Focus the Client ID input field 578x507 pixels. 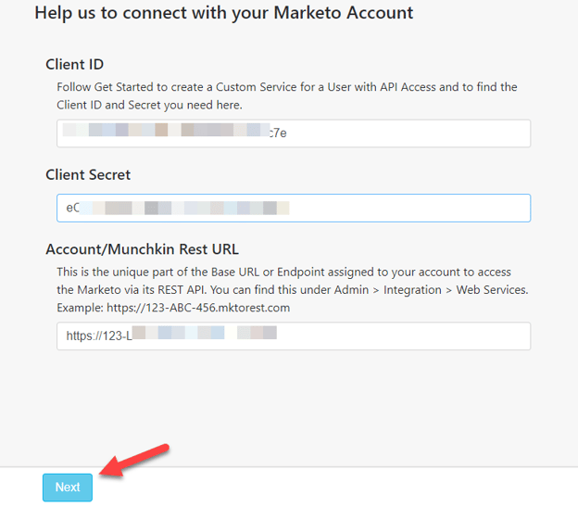(x=294, y=133)
